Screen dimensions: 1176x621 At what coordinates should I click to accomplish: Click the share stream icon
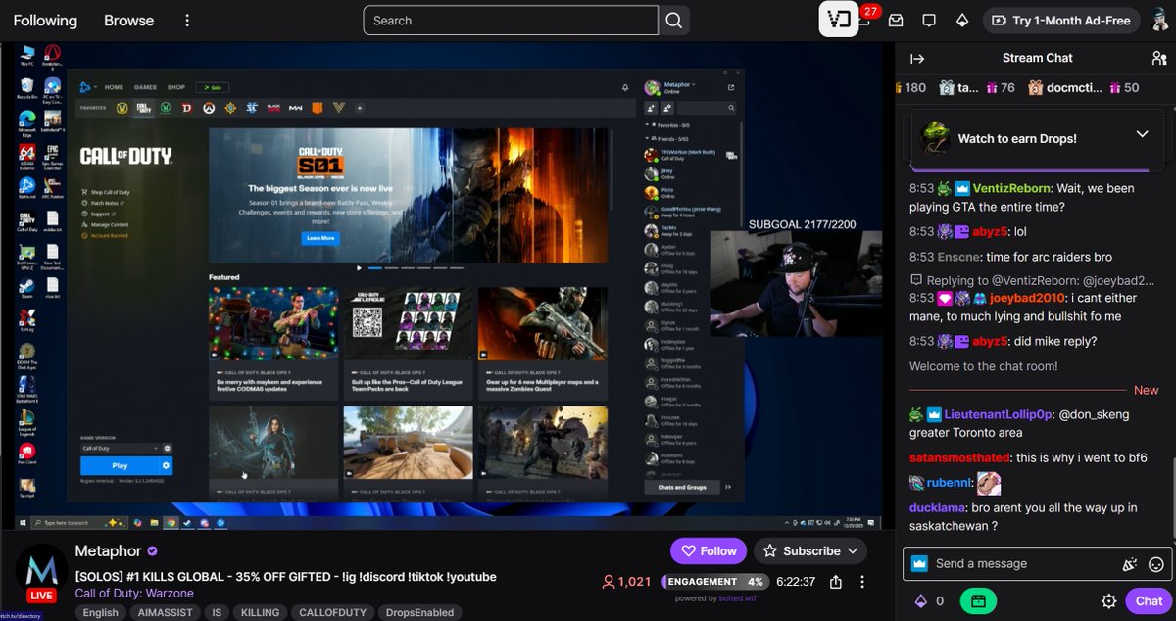[836, 581]
